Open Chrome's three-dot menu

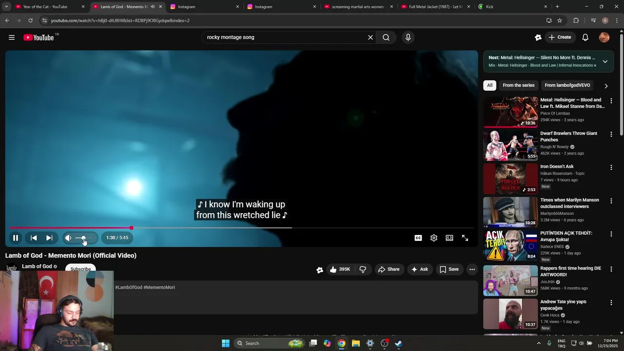click(617, 20)
